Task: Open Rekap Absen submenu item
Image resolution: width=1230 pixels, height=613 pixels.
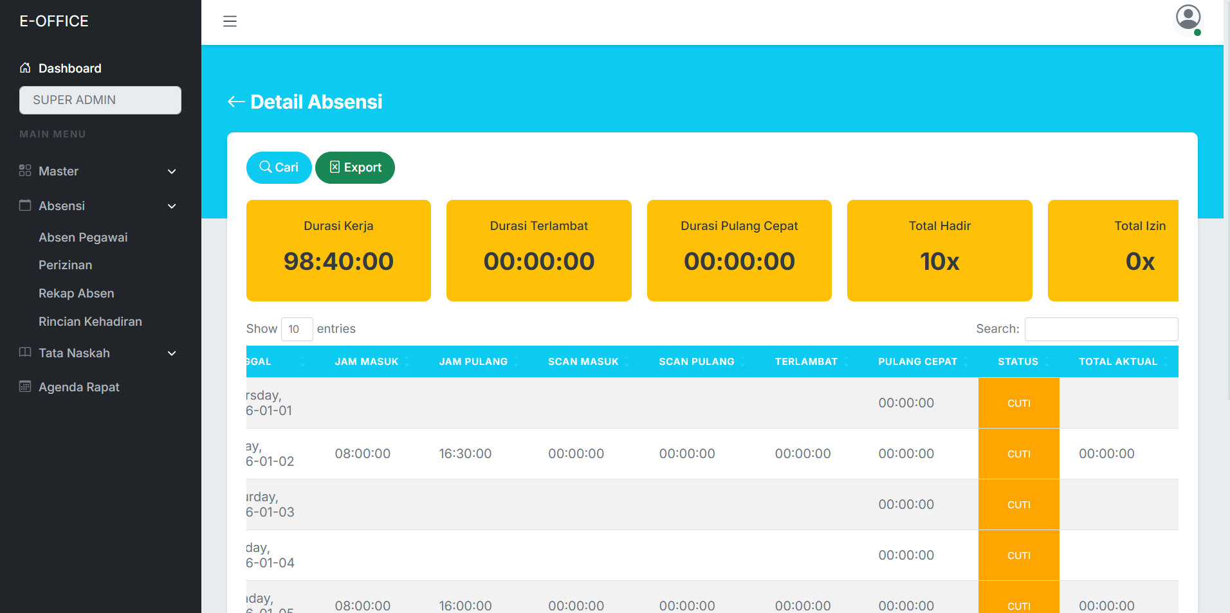Action: click(x=76, y=293)
